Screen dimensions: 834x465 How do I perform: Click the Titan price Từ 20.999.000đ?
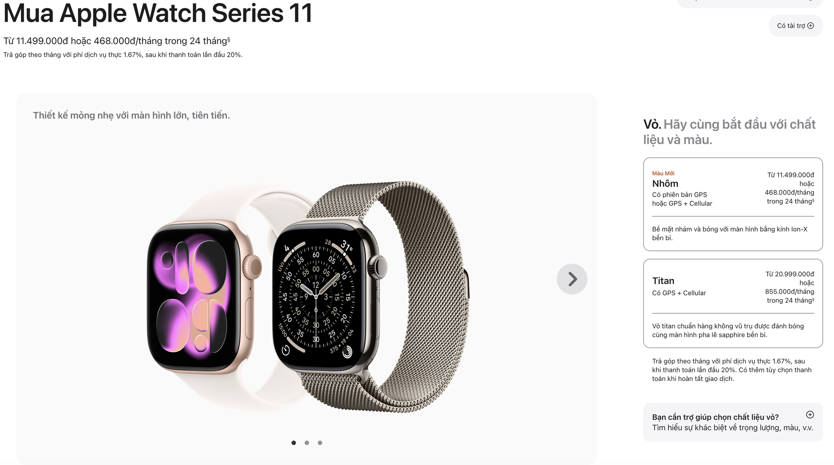(x=790, y=274)
